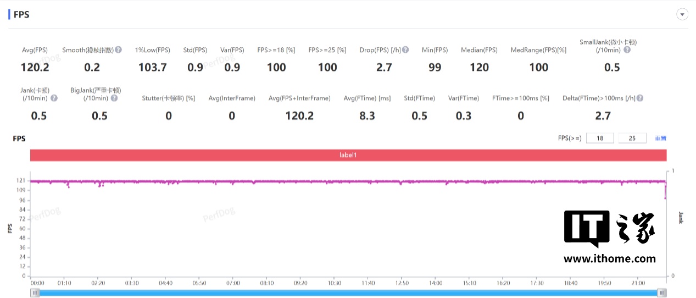Click the right handle of the time range slider
The width and height of the screenshot is (696, 298).
(x=662, y=293)
